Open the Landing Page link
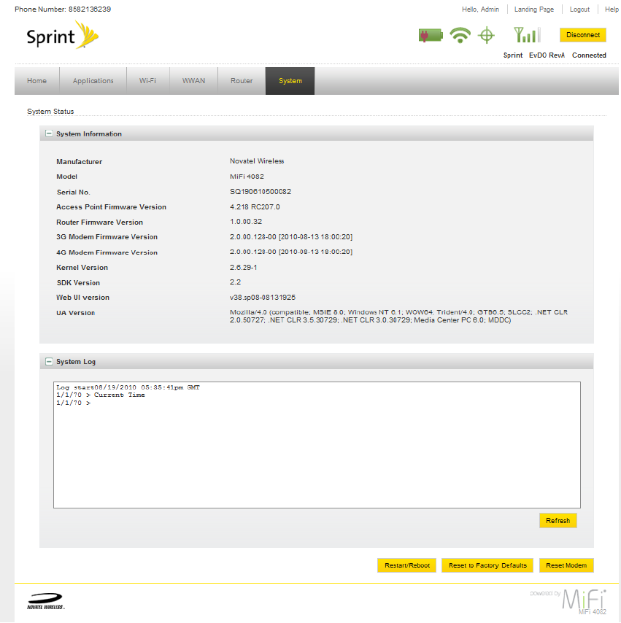The width and height of the screenshot is (621, 623). click(x=534, y=9)
